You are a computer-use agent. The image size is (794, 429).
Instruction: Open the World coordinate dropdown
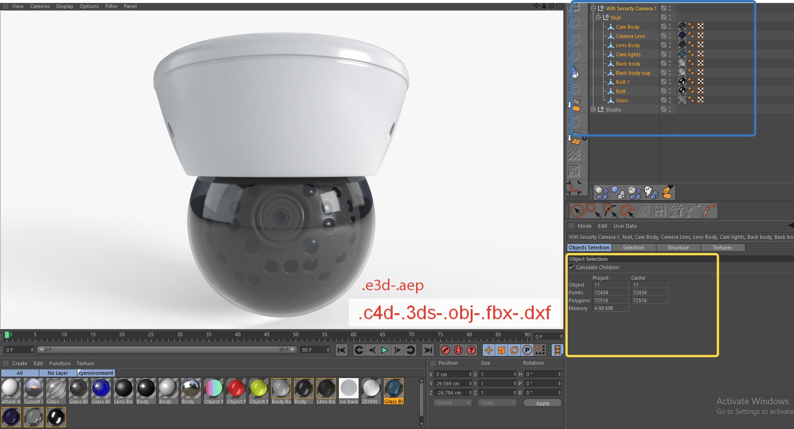[x=453, y=403]
